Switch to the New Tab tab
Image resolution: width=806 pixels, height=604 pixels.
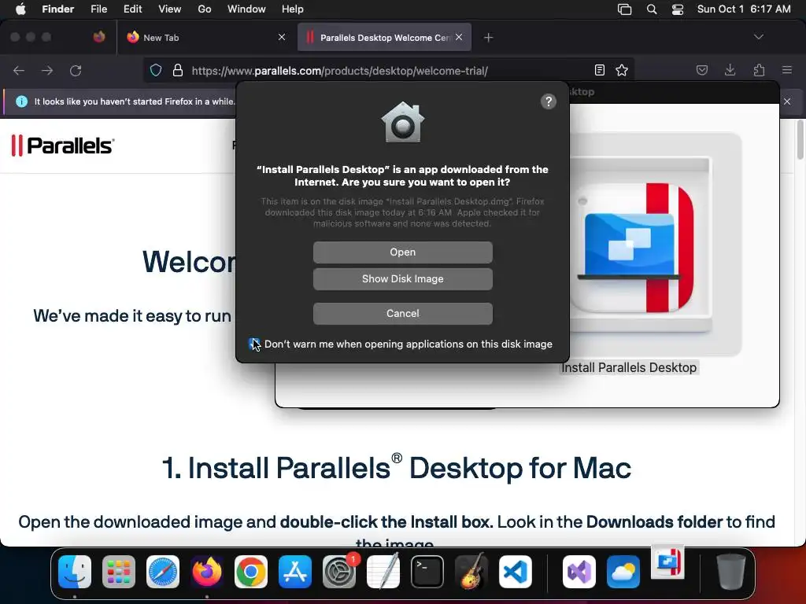click(x=205, y=38)
